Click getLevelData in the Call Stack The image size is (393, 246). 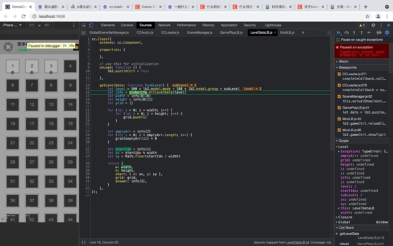pos(350,234)
